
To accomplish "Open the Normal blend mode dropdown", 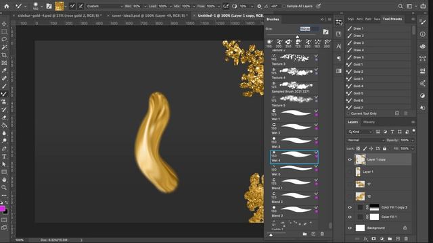I will pos(365,140).
